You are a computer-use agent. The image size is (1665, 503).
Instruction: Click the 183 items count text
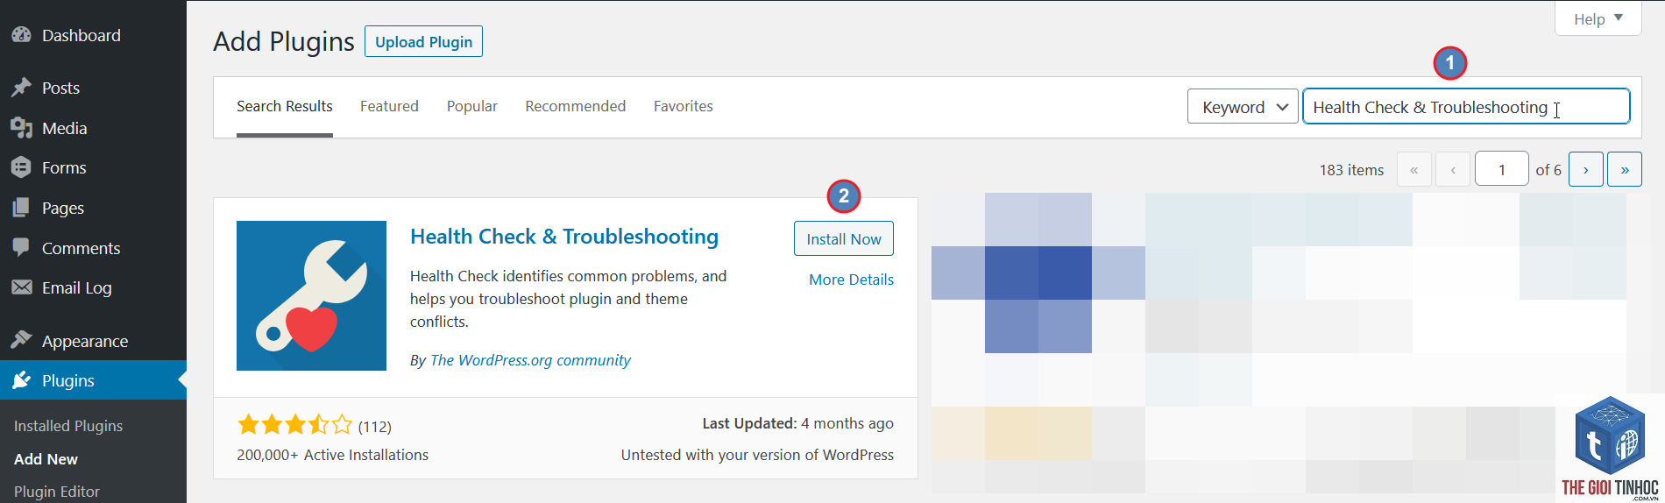click(x=1351, y=170)
